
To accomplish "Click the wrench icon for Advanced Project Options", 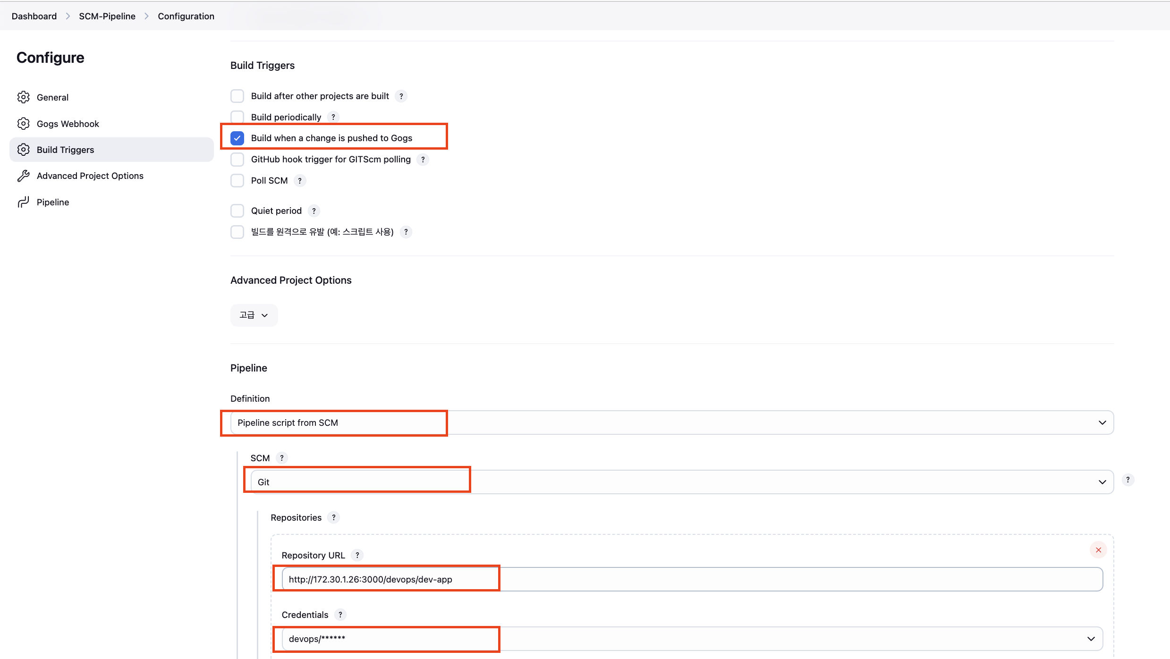I will (x=23, y=176).
